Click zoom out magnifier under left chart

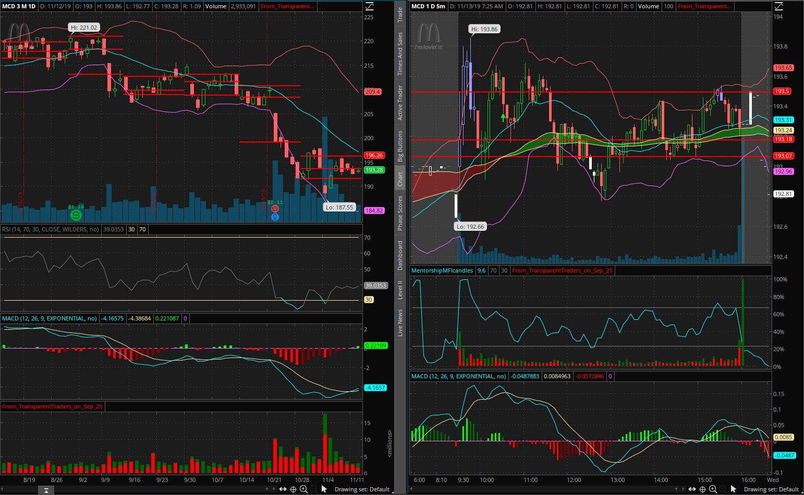click(313, 489)
